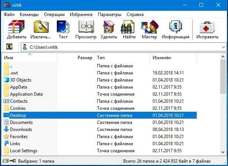Sort by the Имя column header
Image resolution: width=228 pixels, height=166 pixels.
pos(29,58)
